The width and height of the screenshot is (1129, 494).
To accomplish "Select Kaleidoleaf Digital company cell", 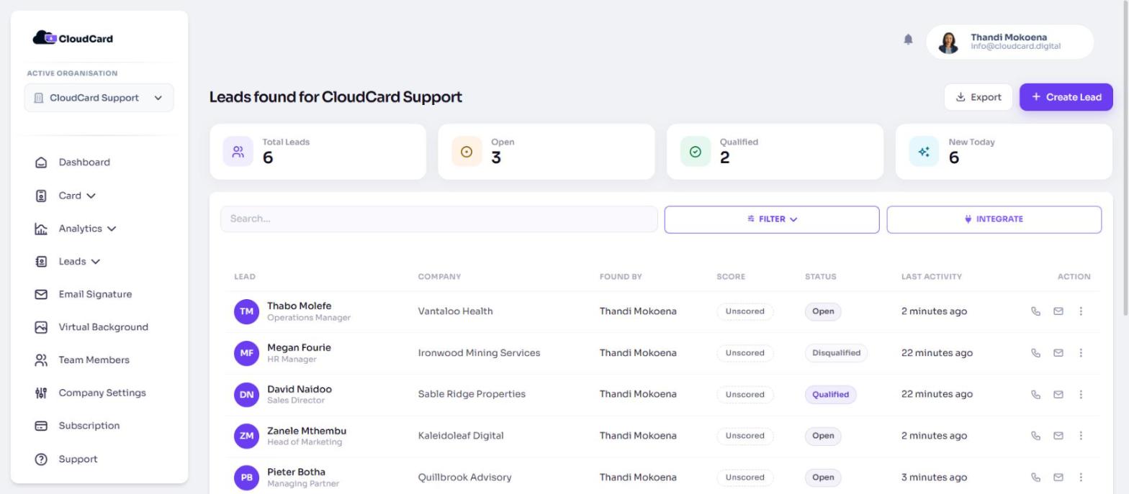I will [x=461, y=436].
